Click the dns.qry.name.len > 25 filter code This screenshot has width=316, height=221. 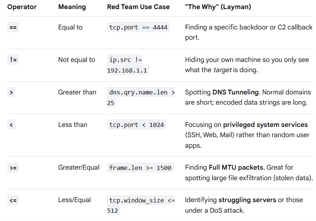(x=141, y=97)
